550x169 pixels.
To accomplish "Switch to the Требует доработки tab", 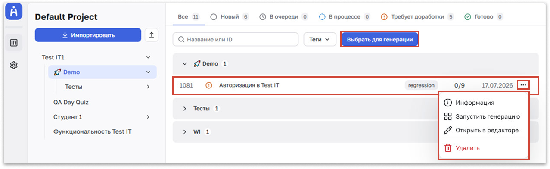I will coord(417,17).
